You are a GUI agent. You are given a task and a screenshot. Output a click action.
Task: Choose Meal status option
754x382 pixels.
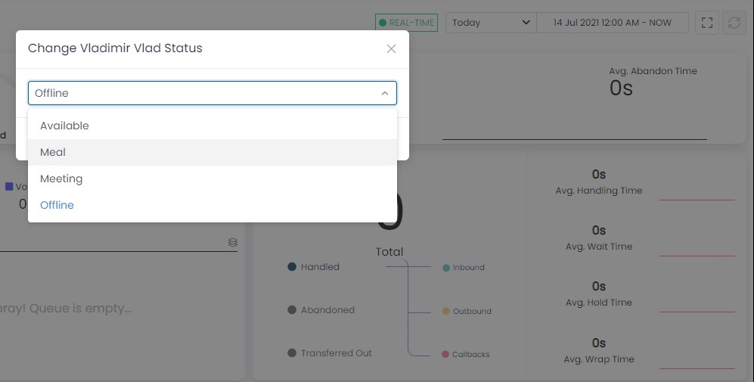(212, 152)
